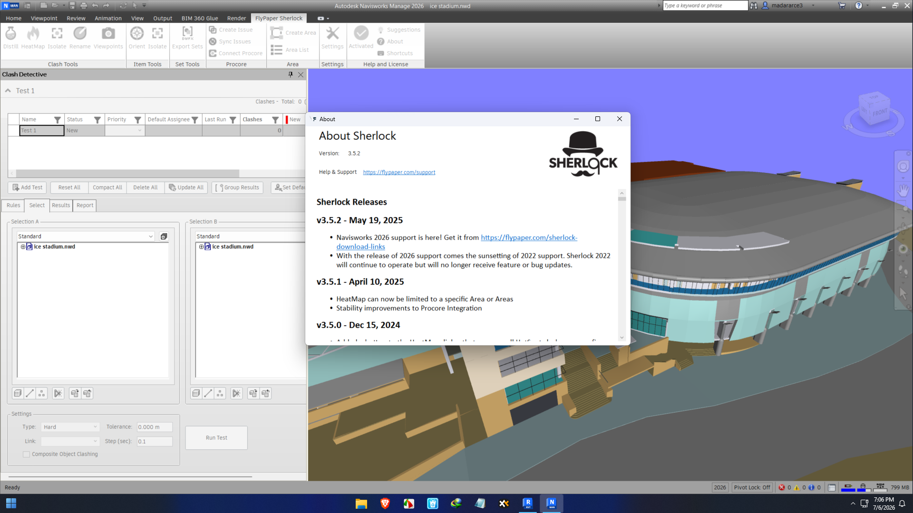Click the Activated license icon
Viewport: 913px width, 513px height.
(x=361, y=33)
